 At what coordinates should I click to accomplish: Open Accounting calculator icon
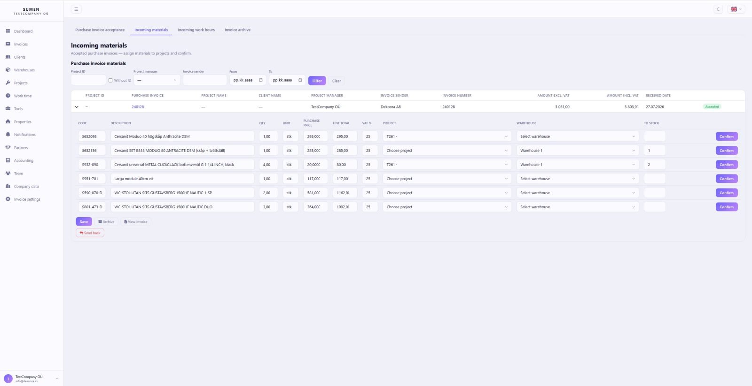(x=8, y=160)
